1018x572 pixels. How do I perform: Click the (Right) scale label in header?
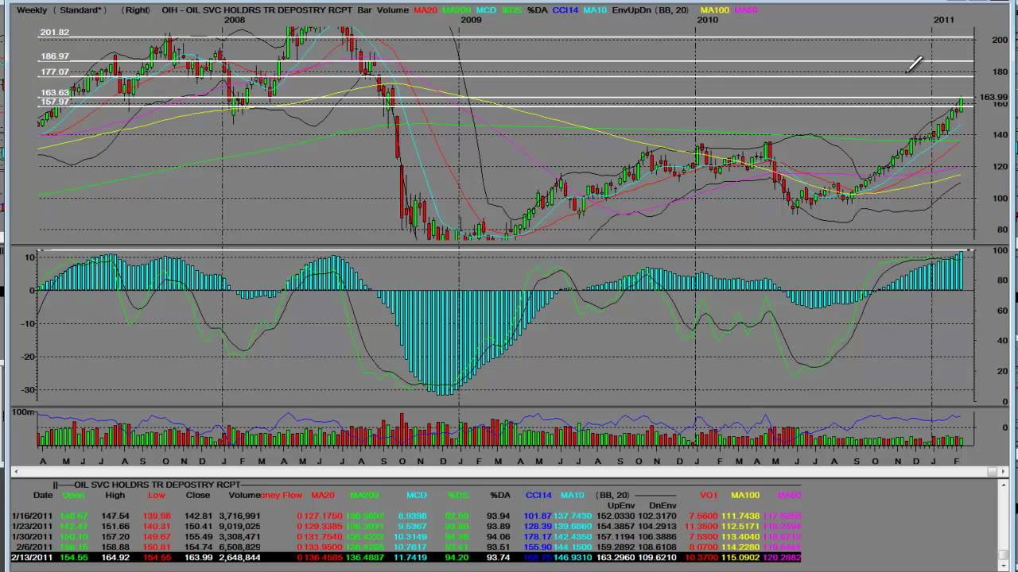point(137,10)
